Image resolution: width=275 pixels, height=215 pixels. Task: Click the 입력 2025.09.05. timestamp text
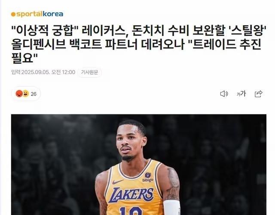point(43,72)
